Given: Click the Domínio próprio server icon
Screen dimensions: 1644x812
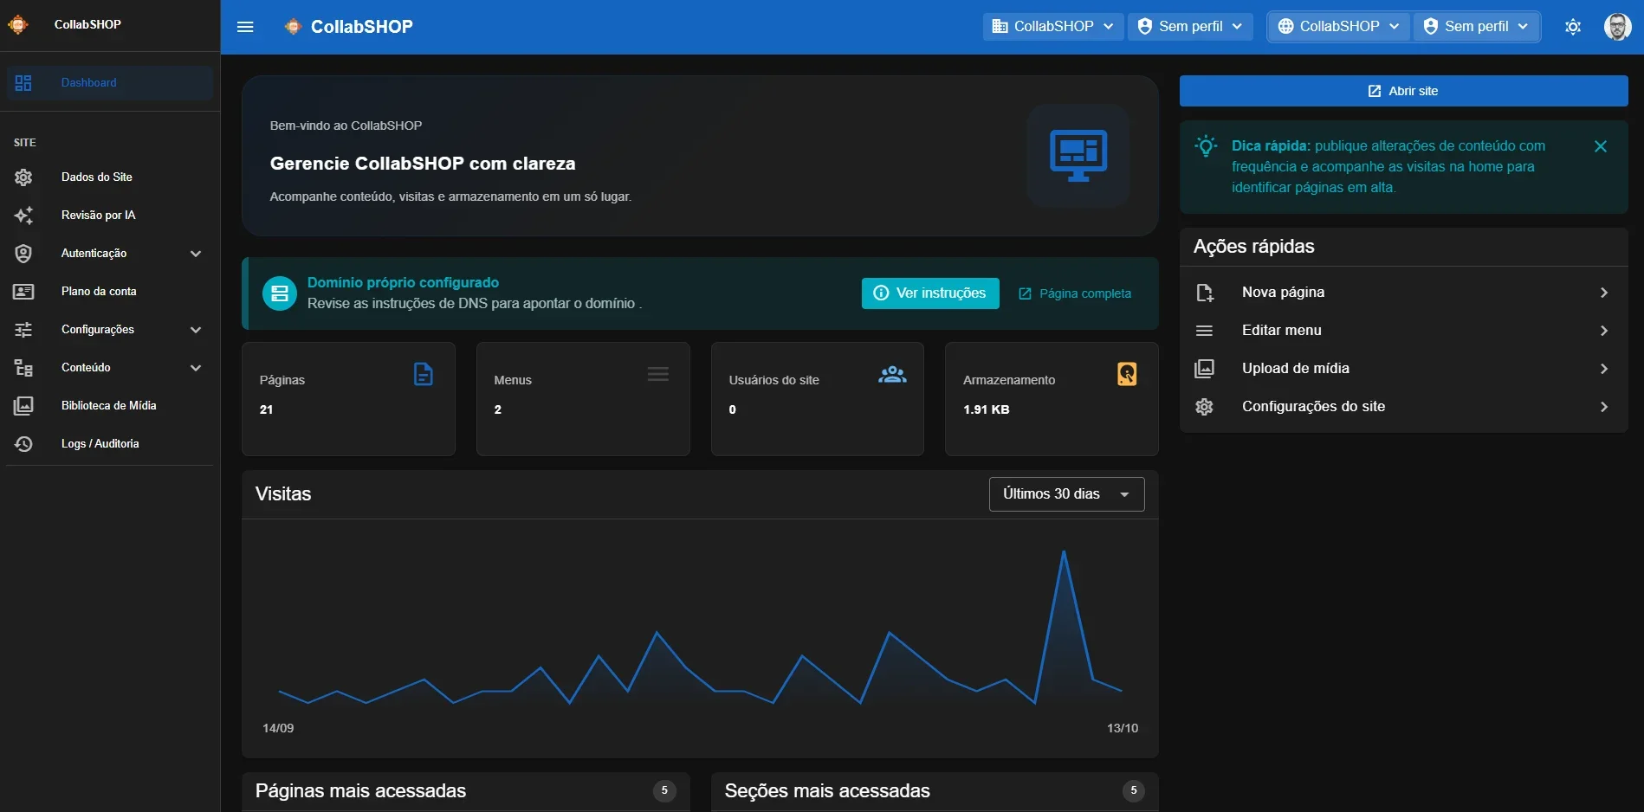Looking at the screenshot, I should pyautogui.click(x=280, y=293).
